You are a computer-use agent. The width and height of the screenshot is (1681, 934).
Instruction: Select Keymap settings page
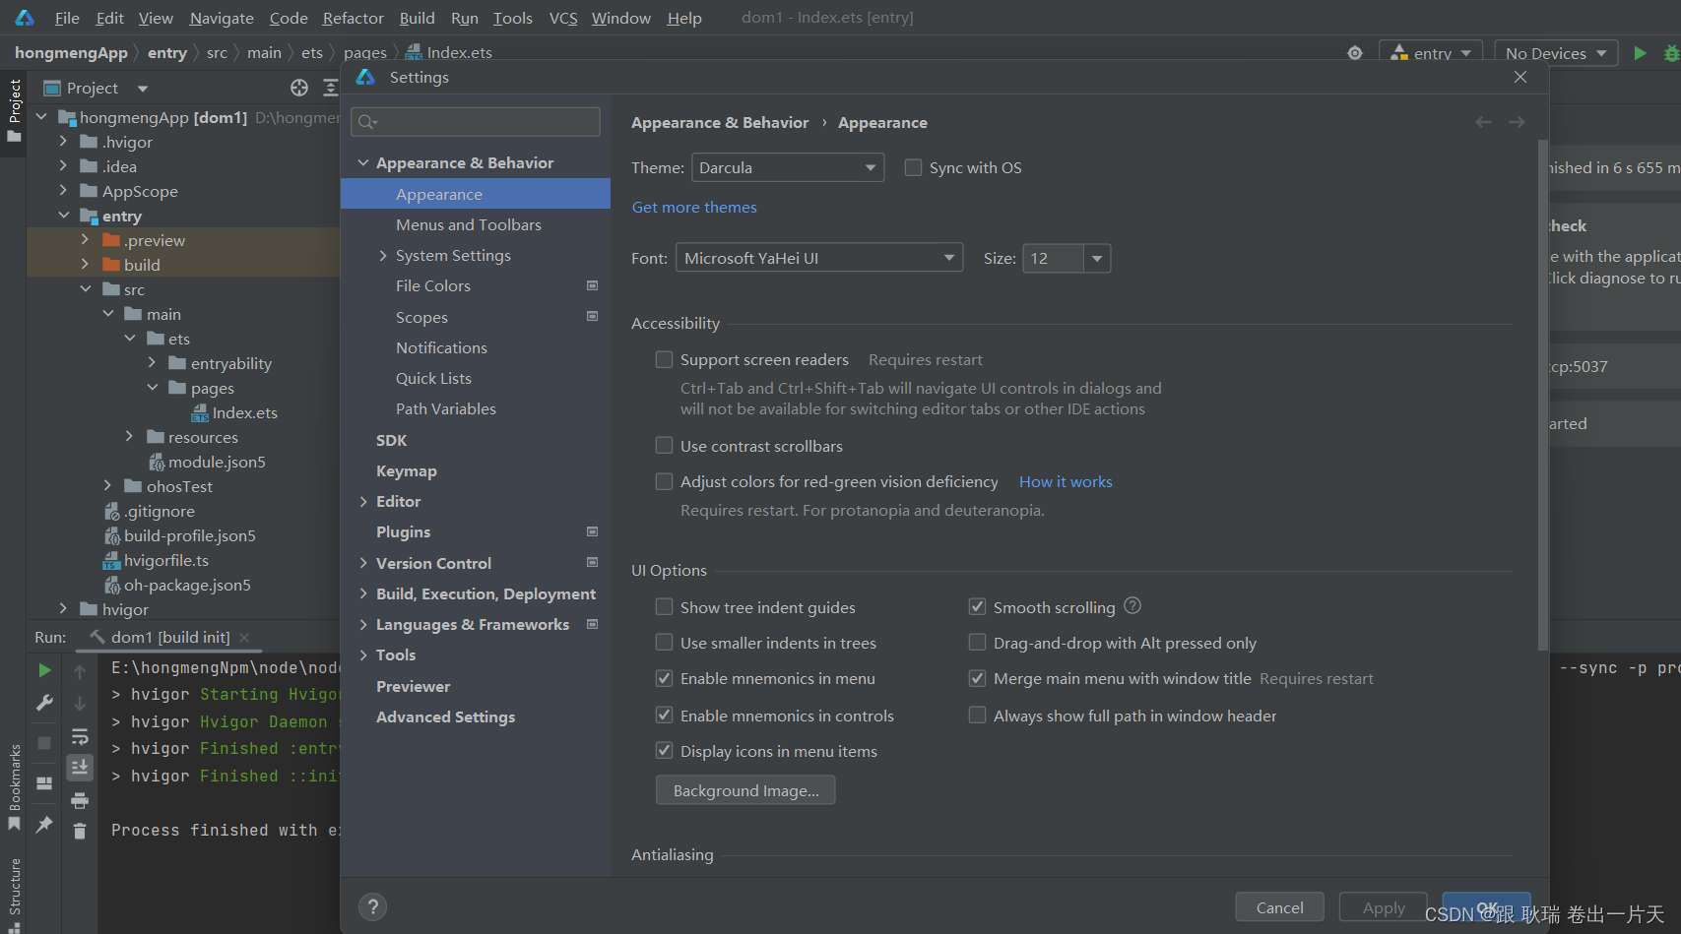pyautogui.click(x=476, y=471)
